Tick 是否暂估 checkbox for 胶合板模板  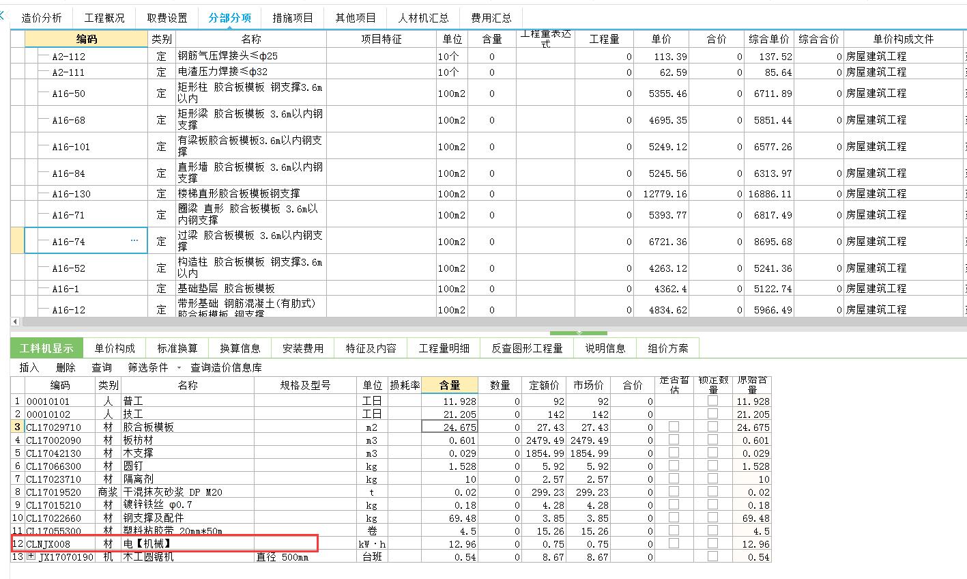[x=674, y=427]
